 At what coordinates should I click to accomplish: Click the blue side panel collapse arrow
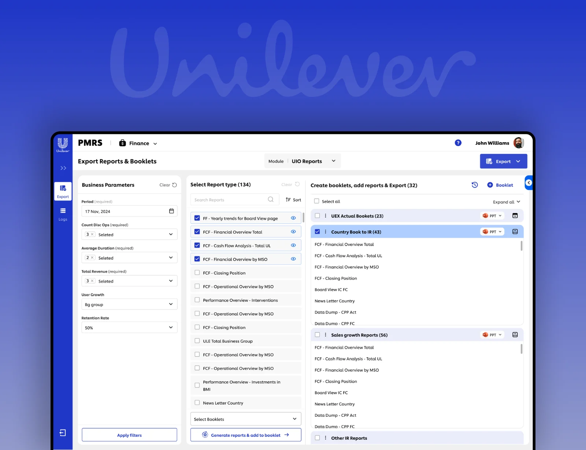(x=528, y=183)
